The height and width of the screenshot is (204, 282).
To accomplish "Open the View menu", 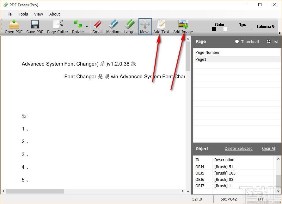I will [39, 14].
